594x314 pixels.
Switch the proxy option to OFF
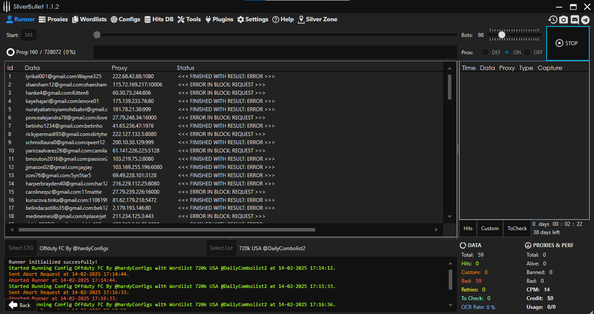(x=527, y=53)
